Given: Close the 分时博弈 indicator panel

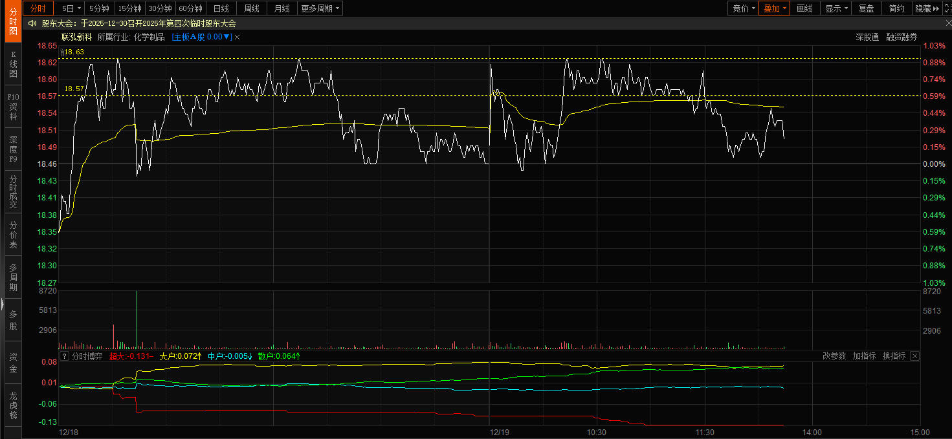Looking at the screenshot, I should click(x=914, y=356).
